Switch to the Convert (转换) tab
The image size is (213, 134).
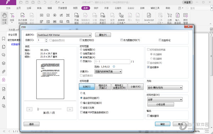(x=39, y=8)
